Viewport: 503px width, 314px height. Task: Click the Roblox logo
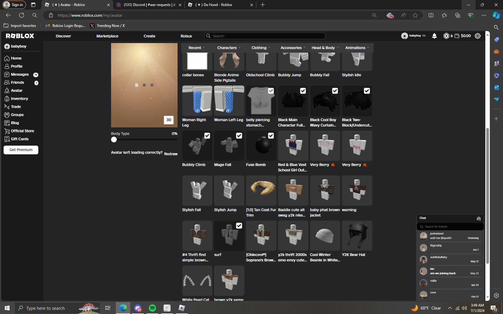(x=20, y=36)
